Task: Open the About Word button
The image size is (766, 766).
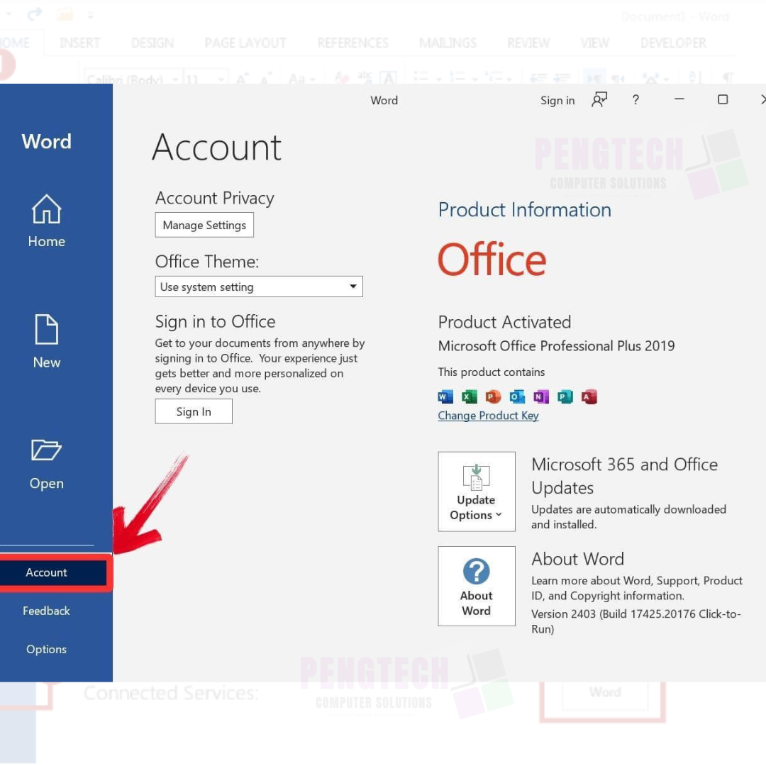Action: pos(477,587)
